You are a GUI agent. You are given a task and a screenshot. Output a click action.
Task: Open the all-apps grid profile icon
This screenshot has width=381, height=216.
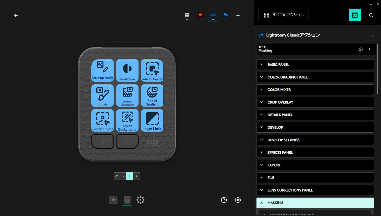[x=187, y=15]
